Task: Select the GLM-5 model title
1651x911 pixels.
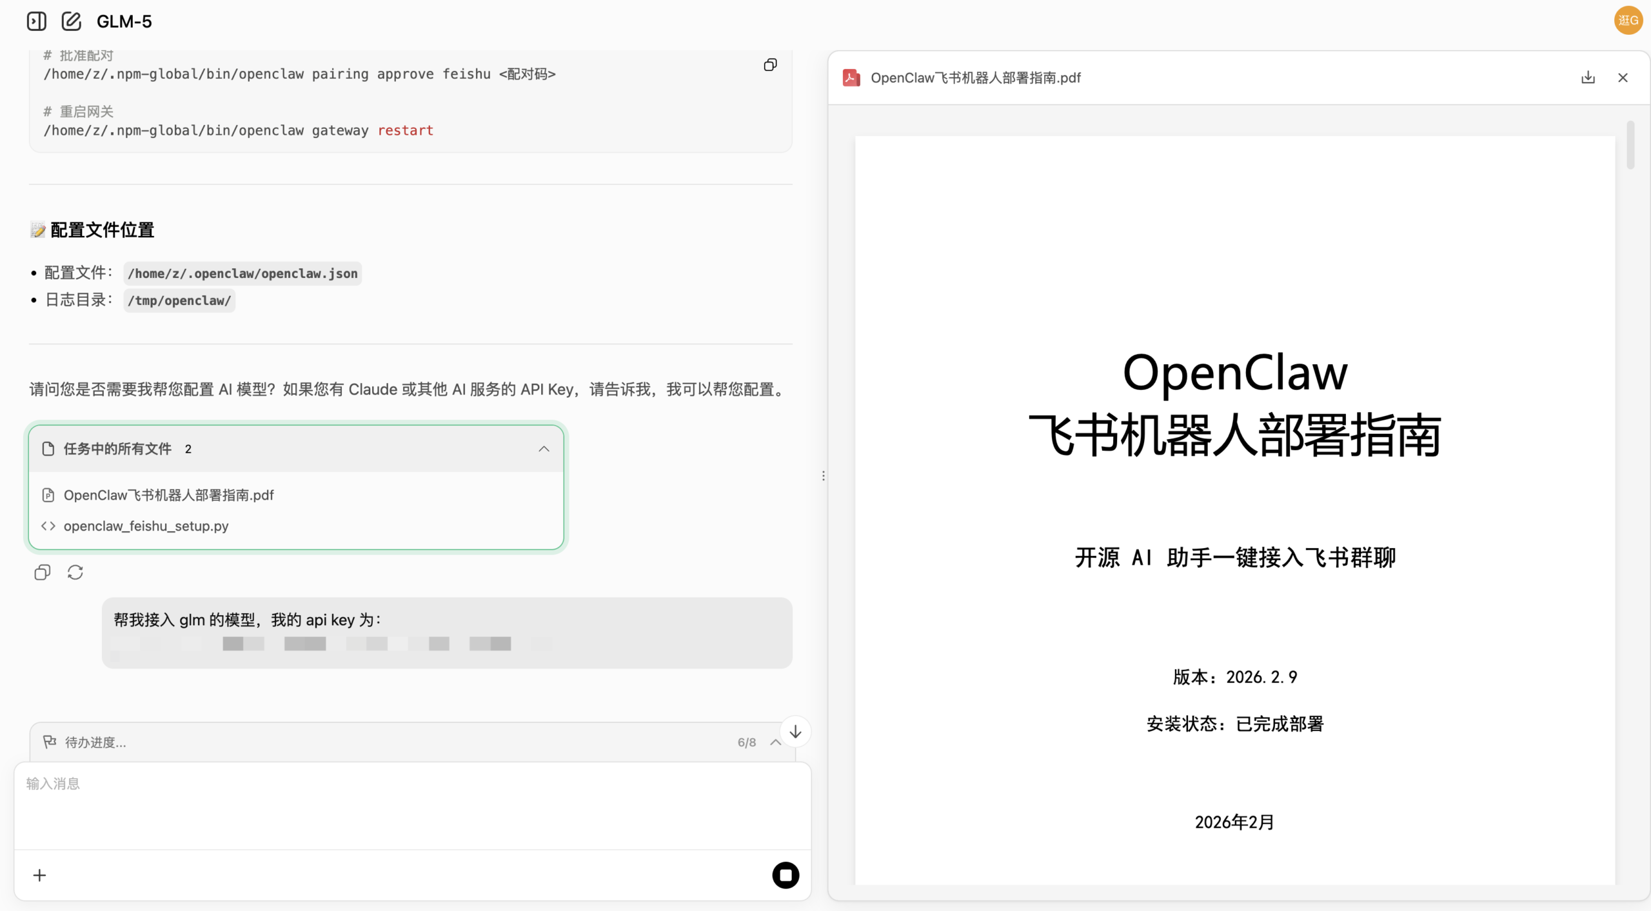Action: coord(123,21)
